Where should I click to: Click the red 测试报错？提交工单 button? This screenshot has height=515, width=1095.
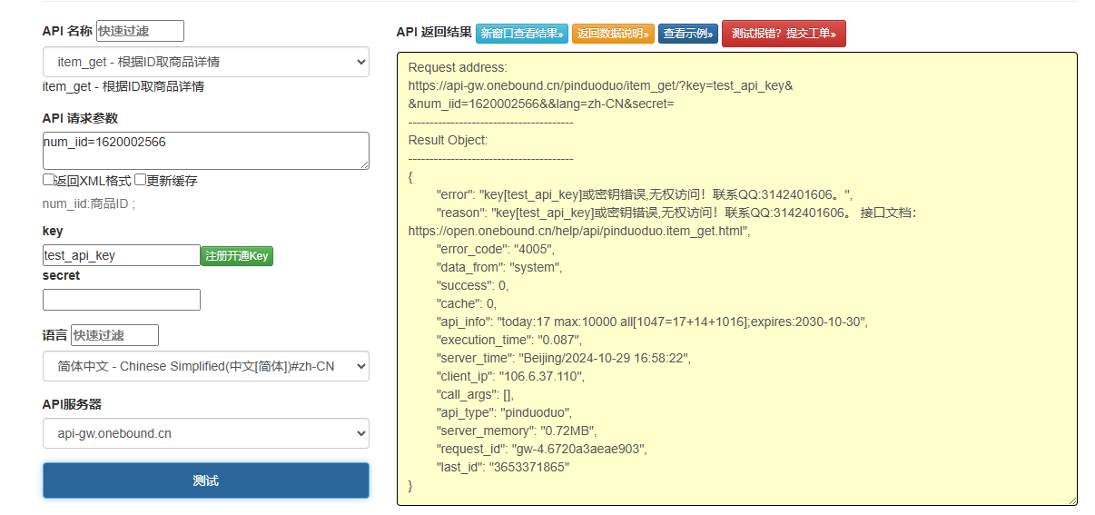click(x=784, y=34)
